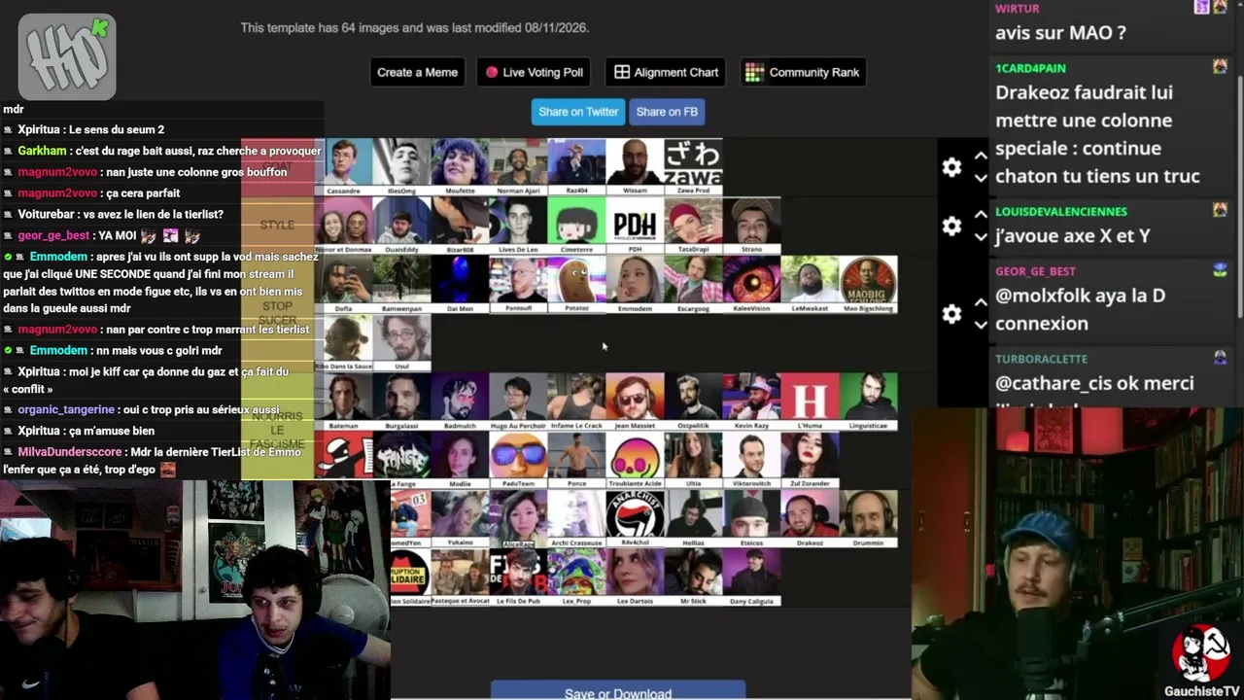The height and width of the screenshot is (700, 1244).
Task: Select the Zul Zorander tier image
Action: (x=810, y=459)
